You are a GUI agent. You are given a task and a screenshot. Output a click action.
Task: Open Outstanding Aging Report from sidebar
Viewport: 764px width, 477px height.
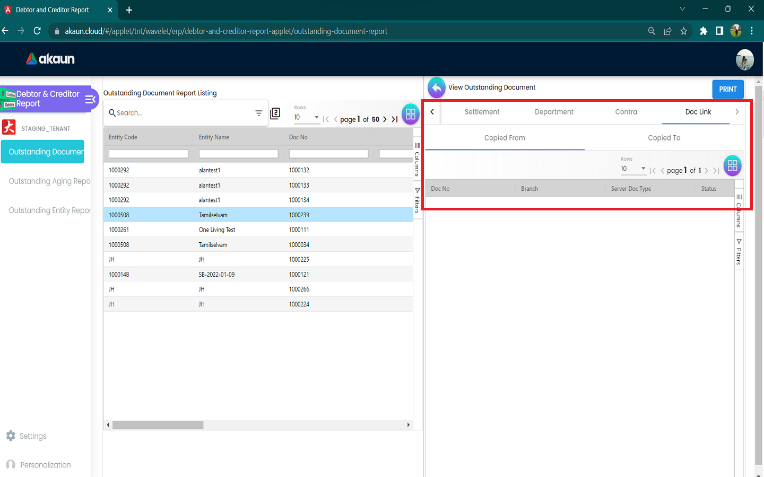[49, 181]
